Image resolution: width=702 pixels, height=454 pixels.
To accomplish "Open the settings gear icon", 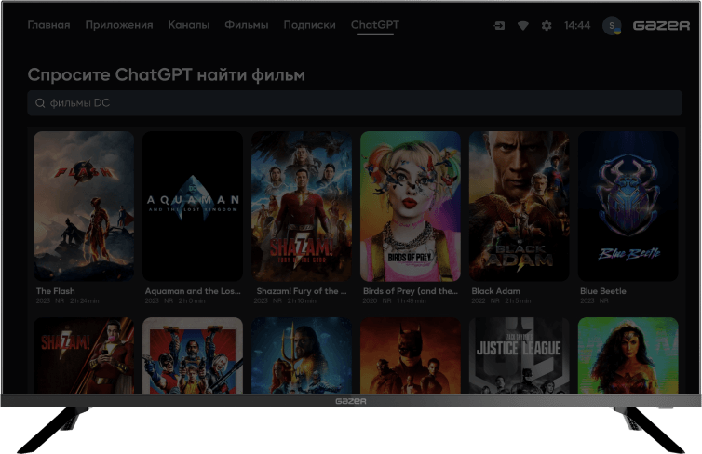I will click(547, 26).
